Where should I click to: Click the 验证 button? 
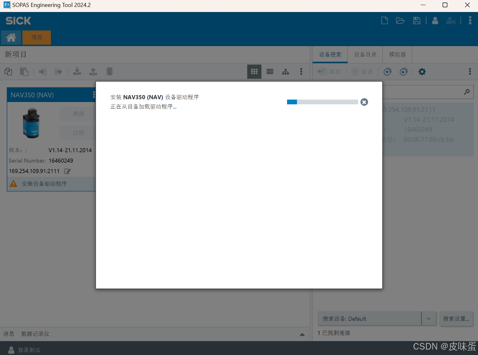point(362,72)
